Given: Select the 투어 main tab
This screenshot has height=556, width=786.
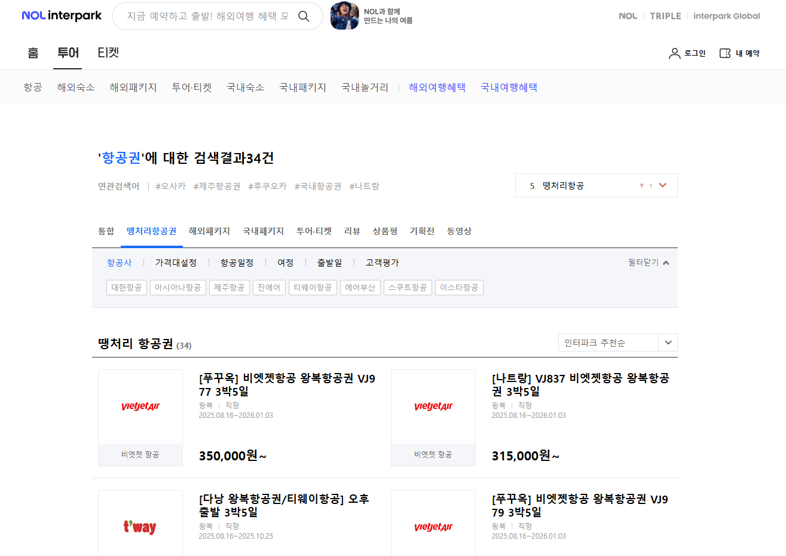Looking at the screenshot, I should [x=68, y=53].
